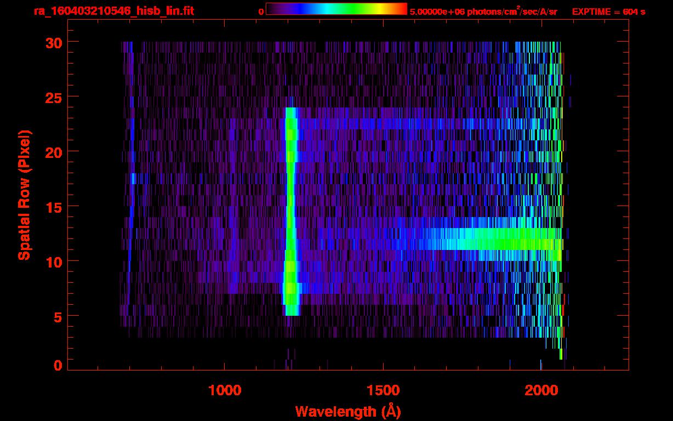Click the y-axis tick label 20
The height and width of the screenshot is (421, 673).
coord(53,152)
